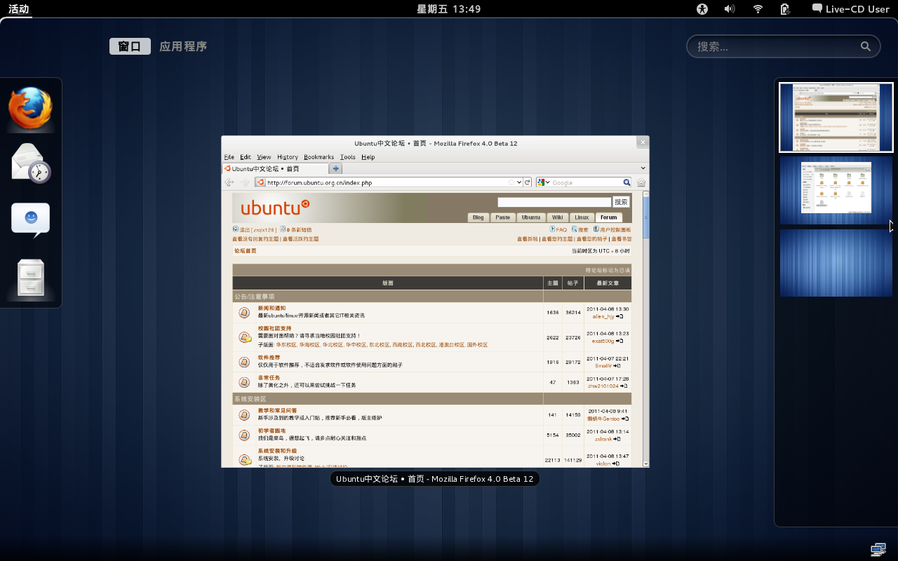898x561 pixels.
Task: Click the forum icon beside 新闻和通知
Action: pyautogui.click(x=244, y=313)
